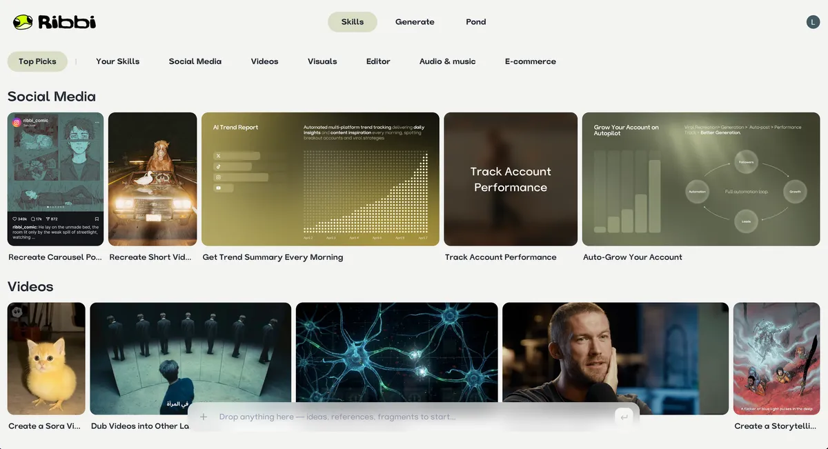Open the yellow kitten Sora video thumbnail

(46, 359)
